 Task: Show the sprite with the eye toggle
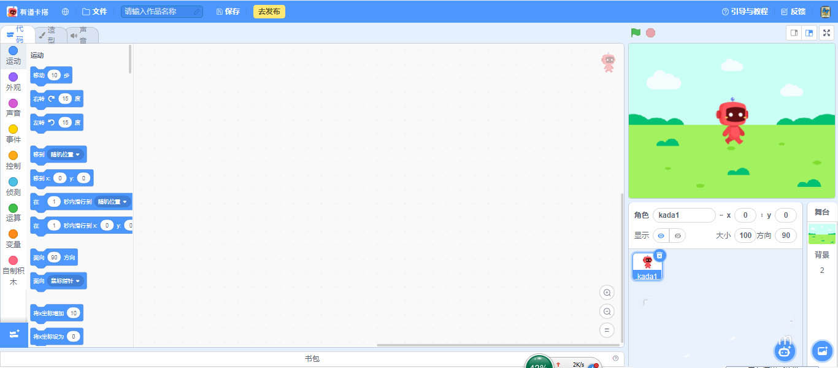point(661,236)
